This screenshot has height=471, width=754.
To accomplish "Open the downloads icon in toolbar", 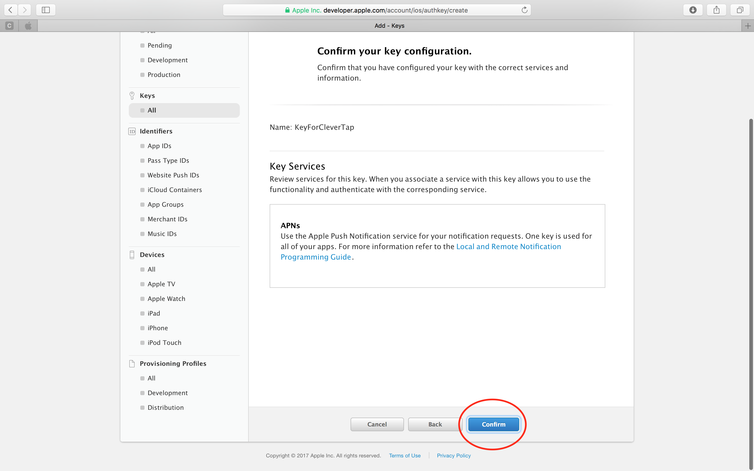I will click(x=693, y=10).
